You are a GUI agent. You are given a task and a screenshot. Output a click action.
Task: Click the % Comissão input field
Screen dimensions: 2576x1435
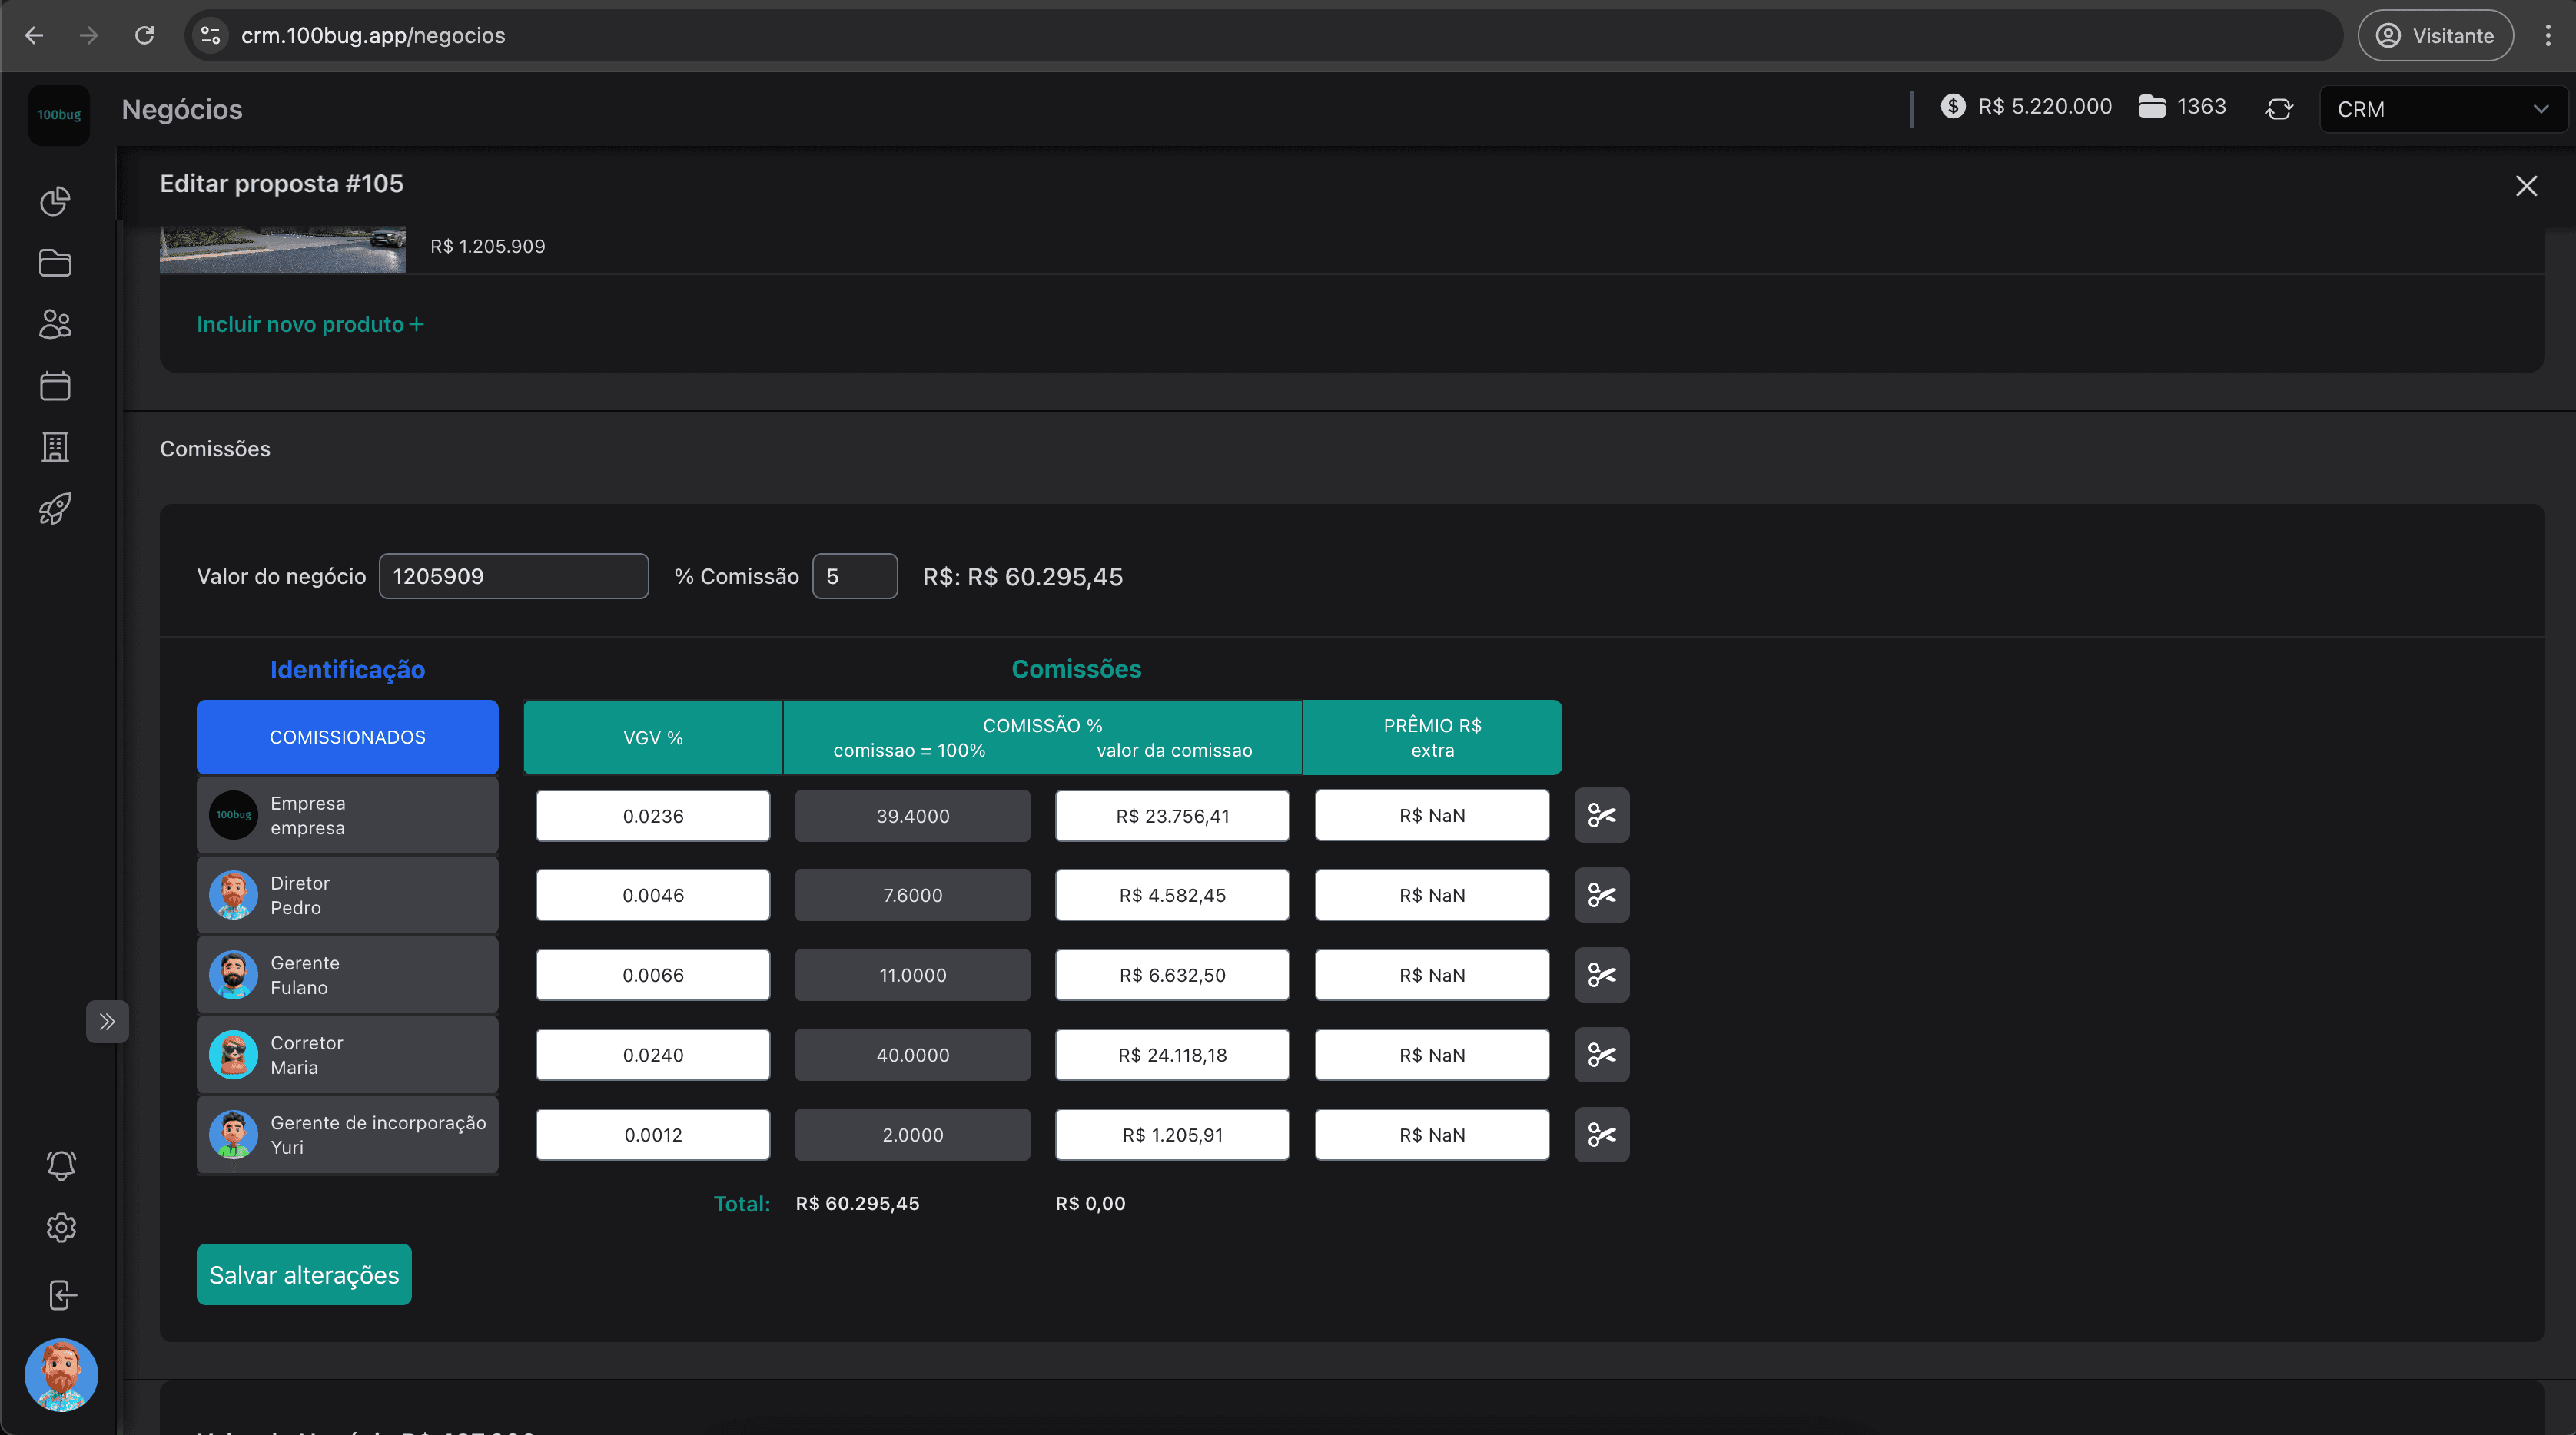[855, 577]
